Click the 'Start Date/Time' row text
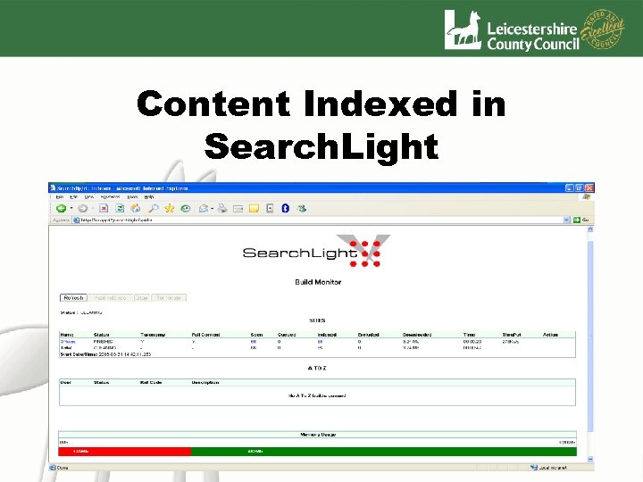 [105, 354]
